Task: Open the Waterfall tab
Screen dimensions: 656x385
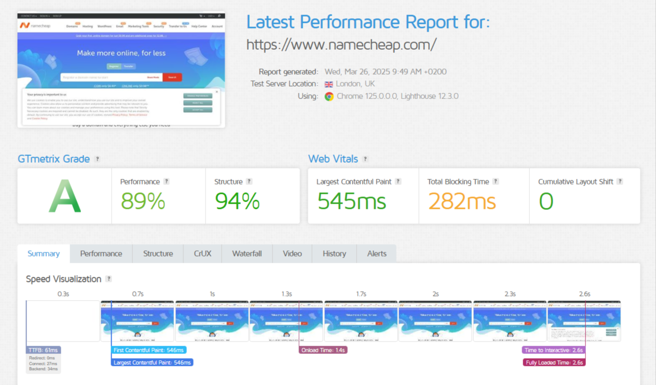Action: 247,253
